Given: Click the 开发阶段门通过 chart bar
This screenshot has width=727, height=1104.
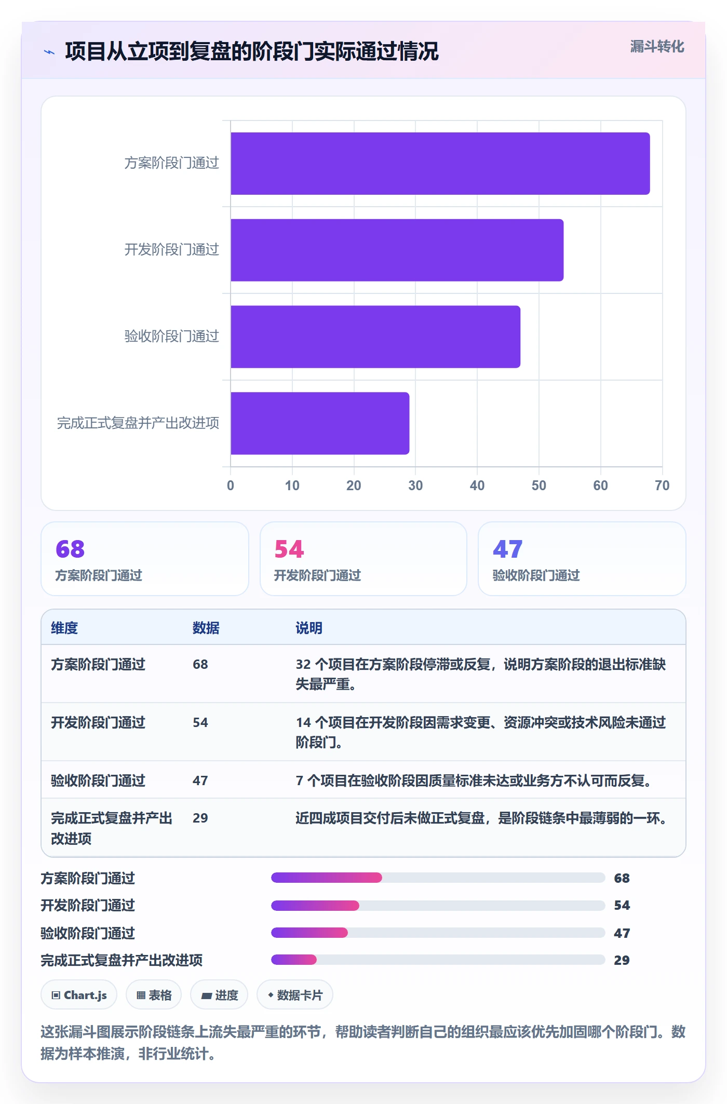Looking at the screenshot, I should [397, 250].
